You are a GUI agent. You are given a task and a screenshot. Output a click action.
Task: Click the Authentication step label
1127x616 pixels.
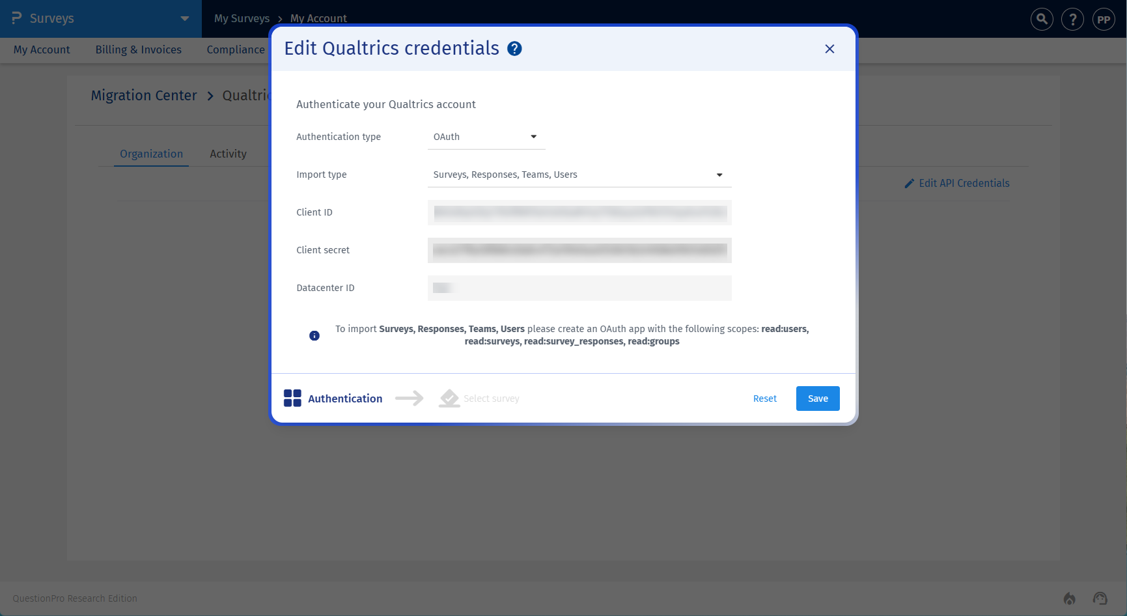345,399
